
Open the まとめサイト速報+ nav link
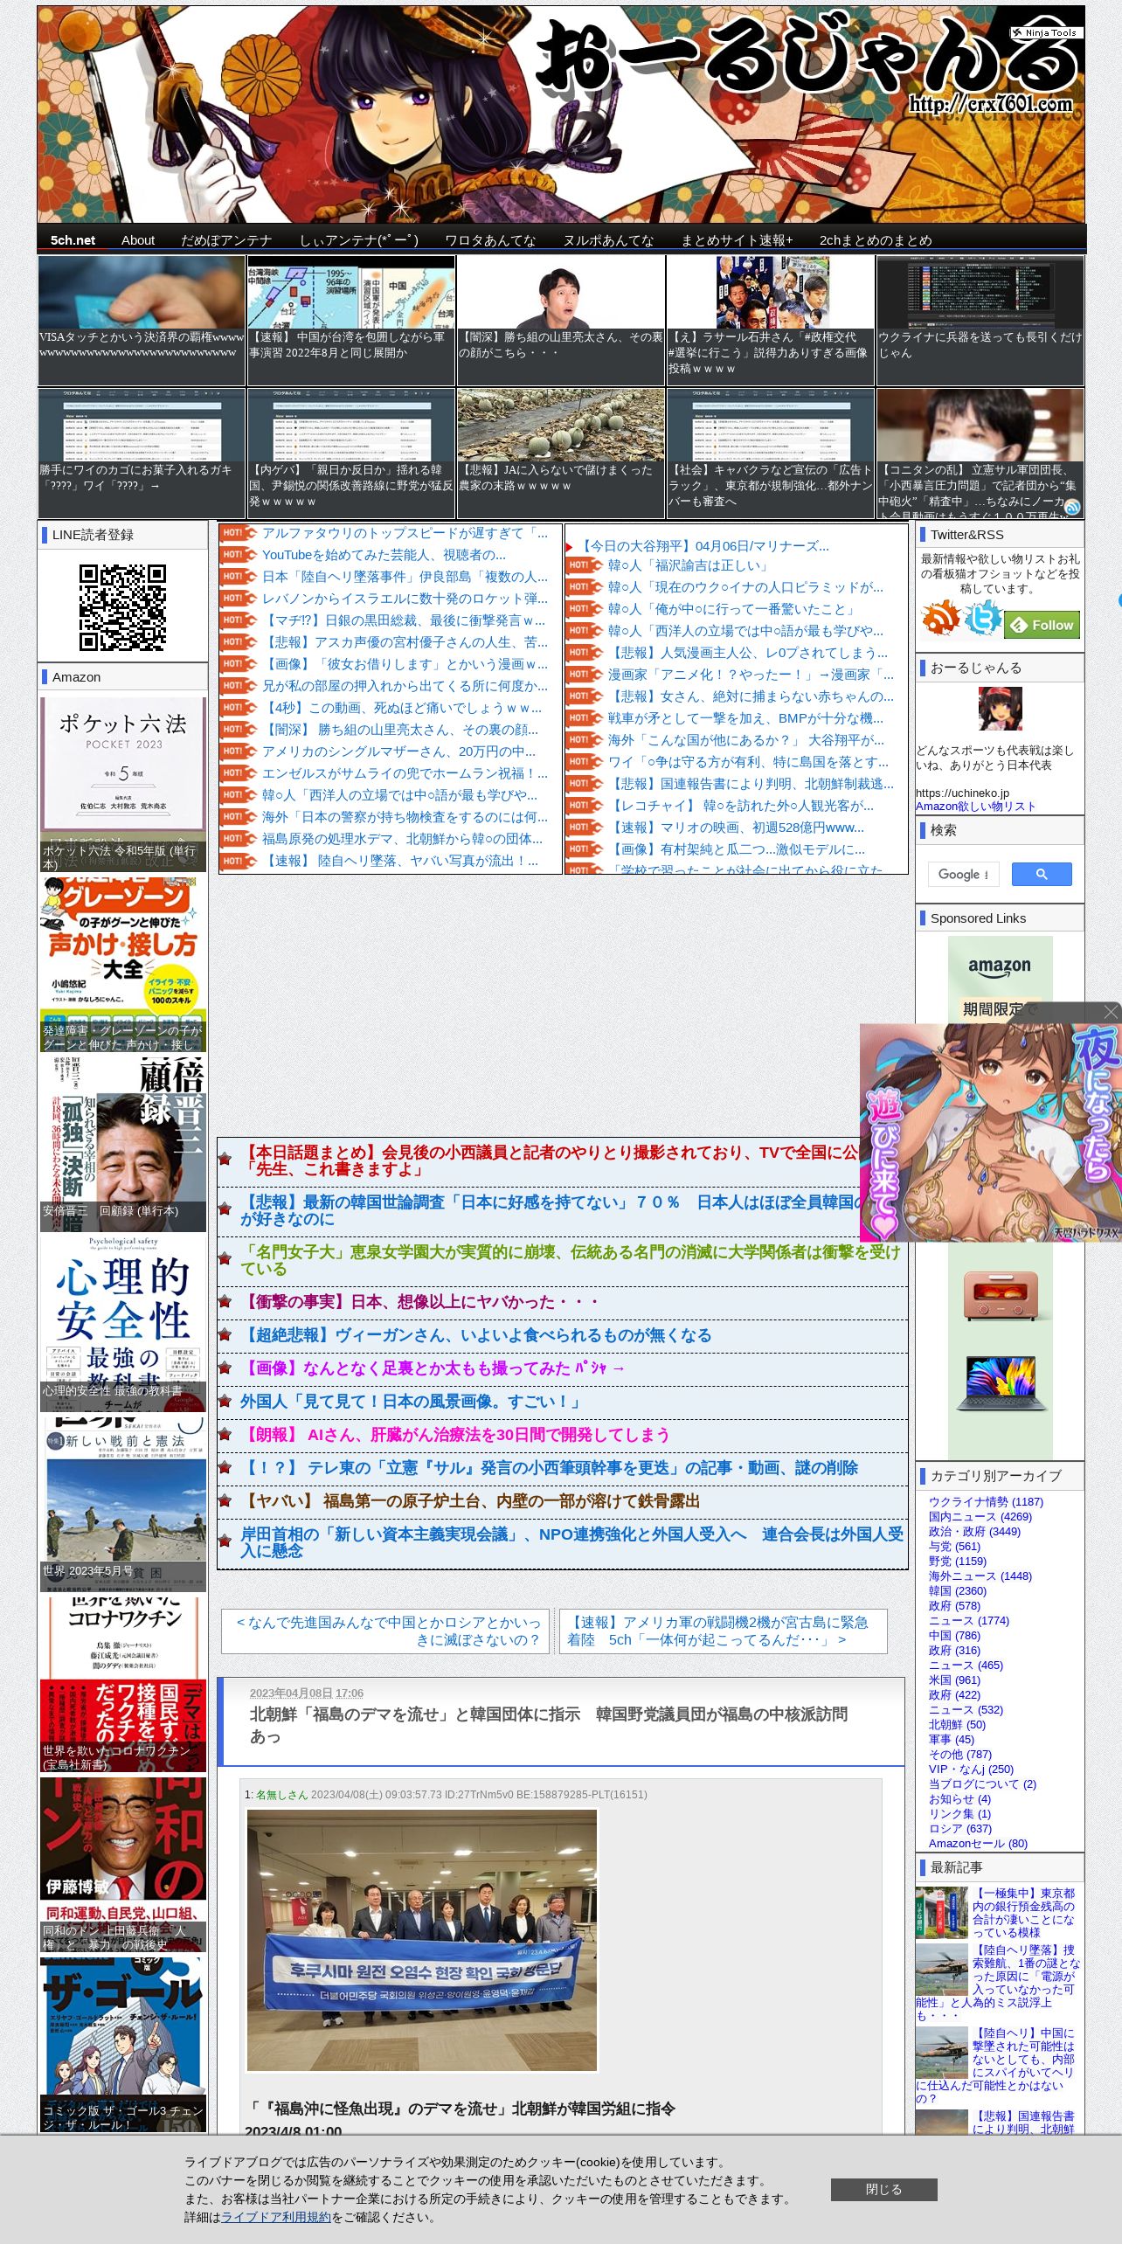click(x=737, y=240)
